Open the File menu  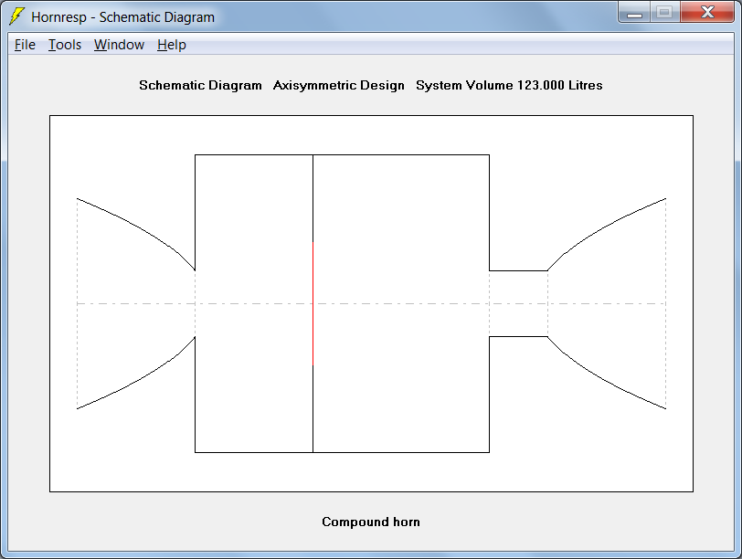pos(25,45)
